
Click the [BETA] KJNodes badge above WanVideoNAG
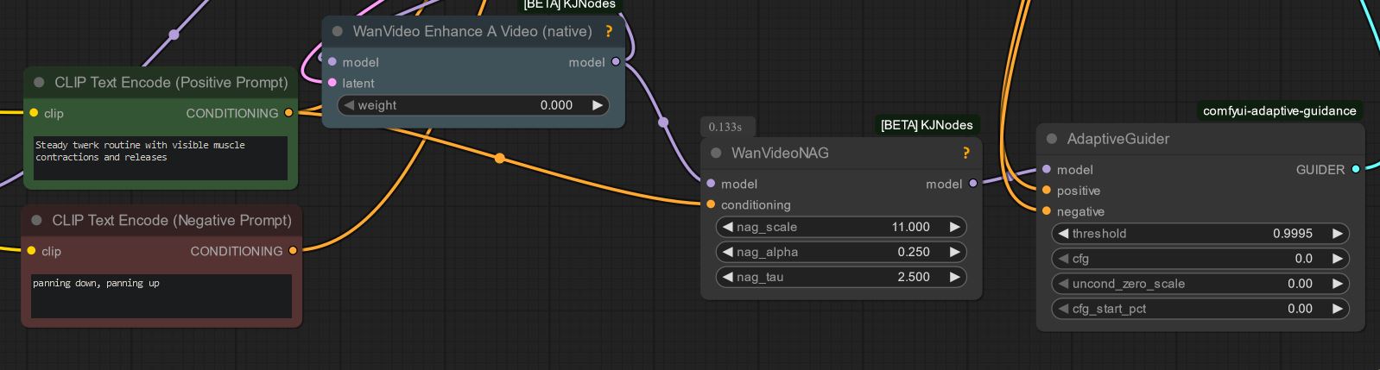(927, 125)
